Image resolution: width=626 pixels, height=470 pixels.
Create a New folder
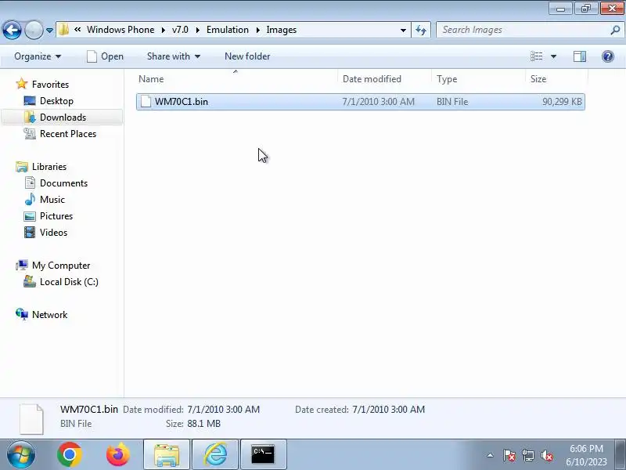point(247,56)
